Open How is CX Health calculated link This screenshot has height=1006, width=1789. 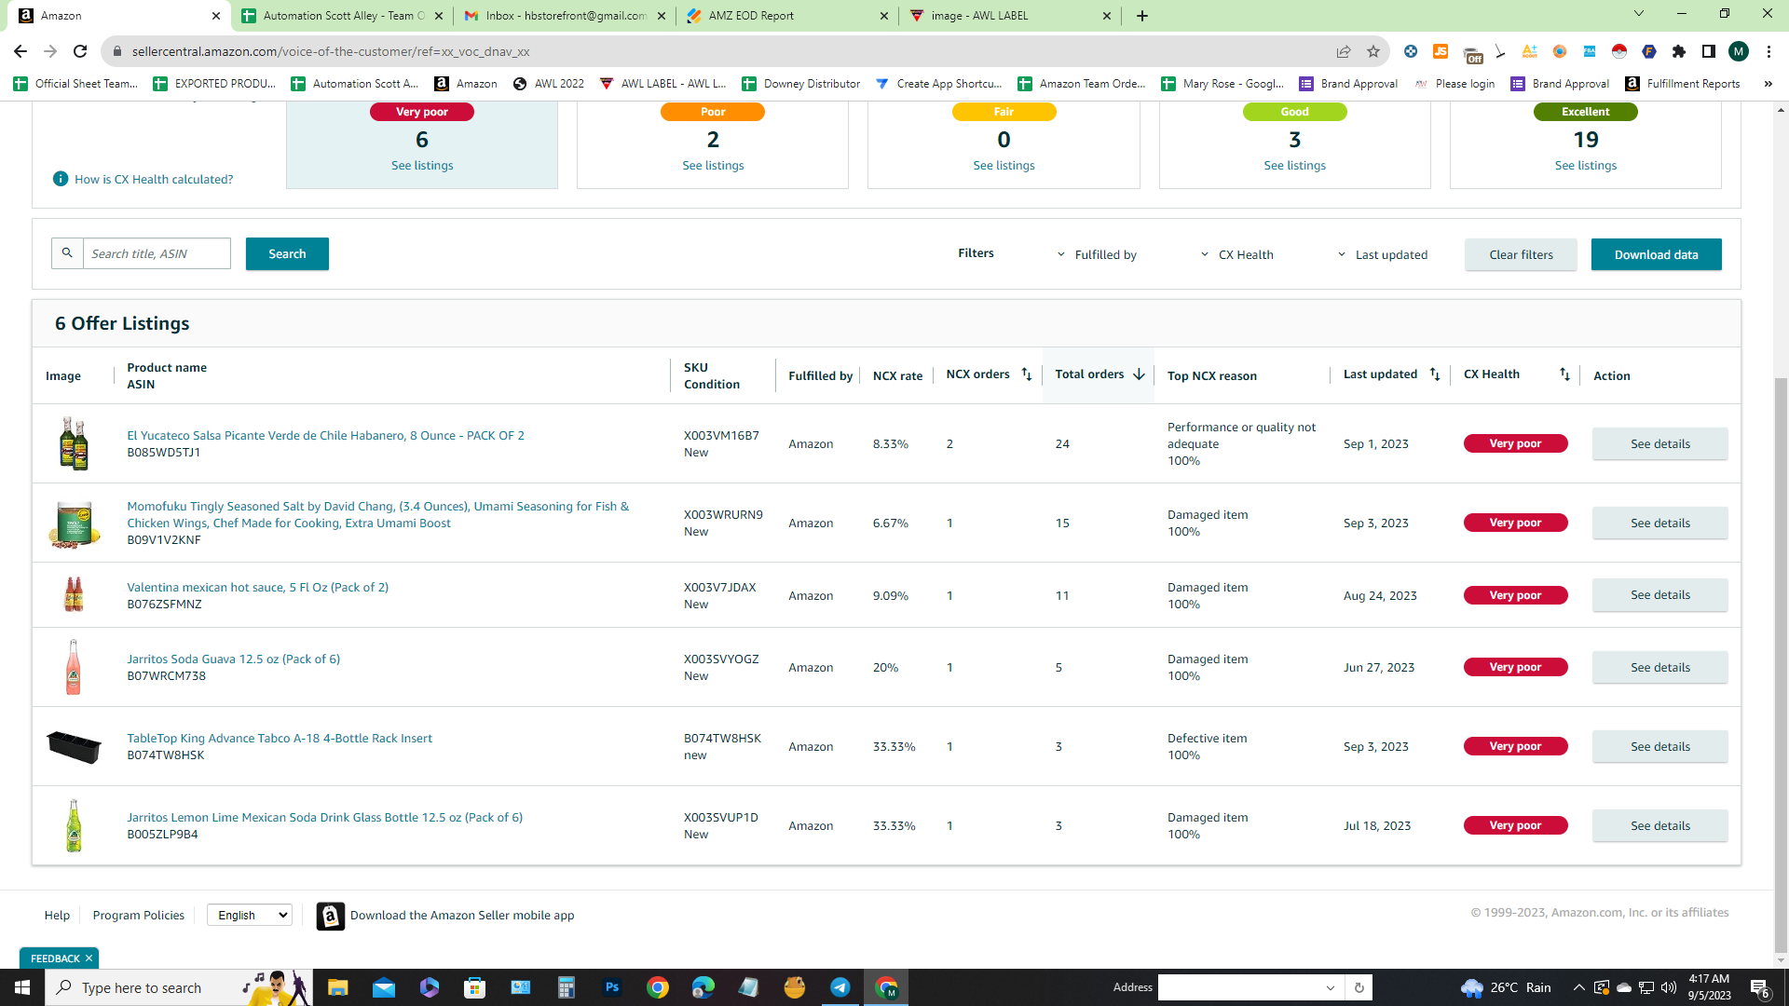154,179
